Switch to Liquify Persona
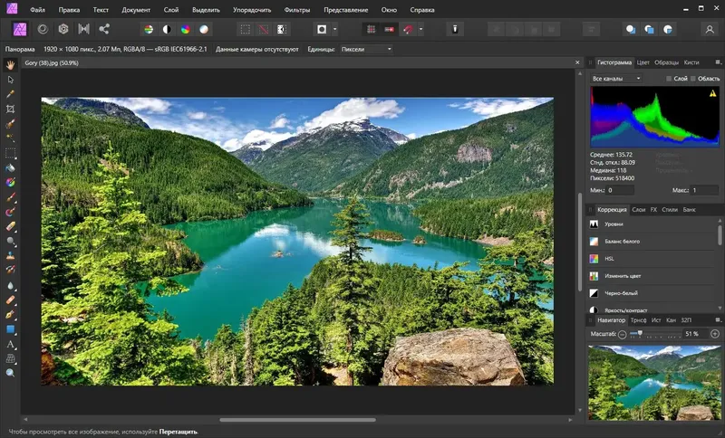 click(x=43, y=29)
